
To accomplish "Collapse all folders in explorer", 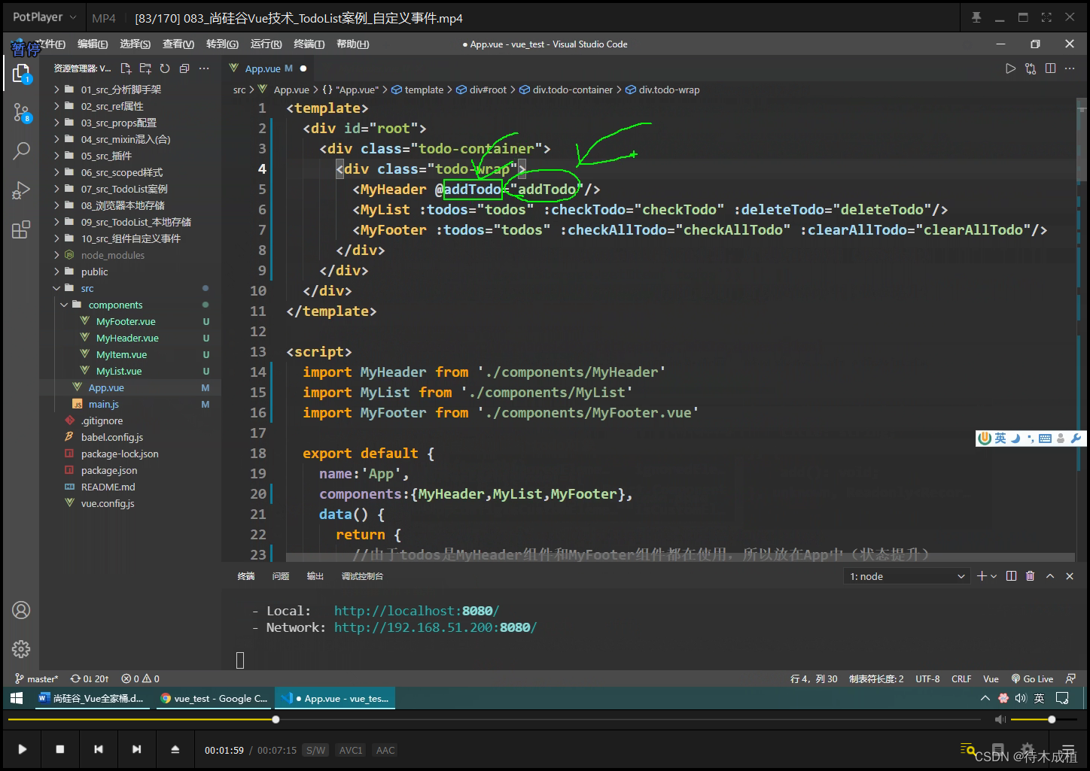I will tap(184, 68).
